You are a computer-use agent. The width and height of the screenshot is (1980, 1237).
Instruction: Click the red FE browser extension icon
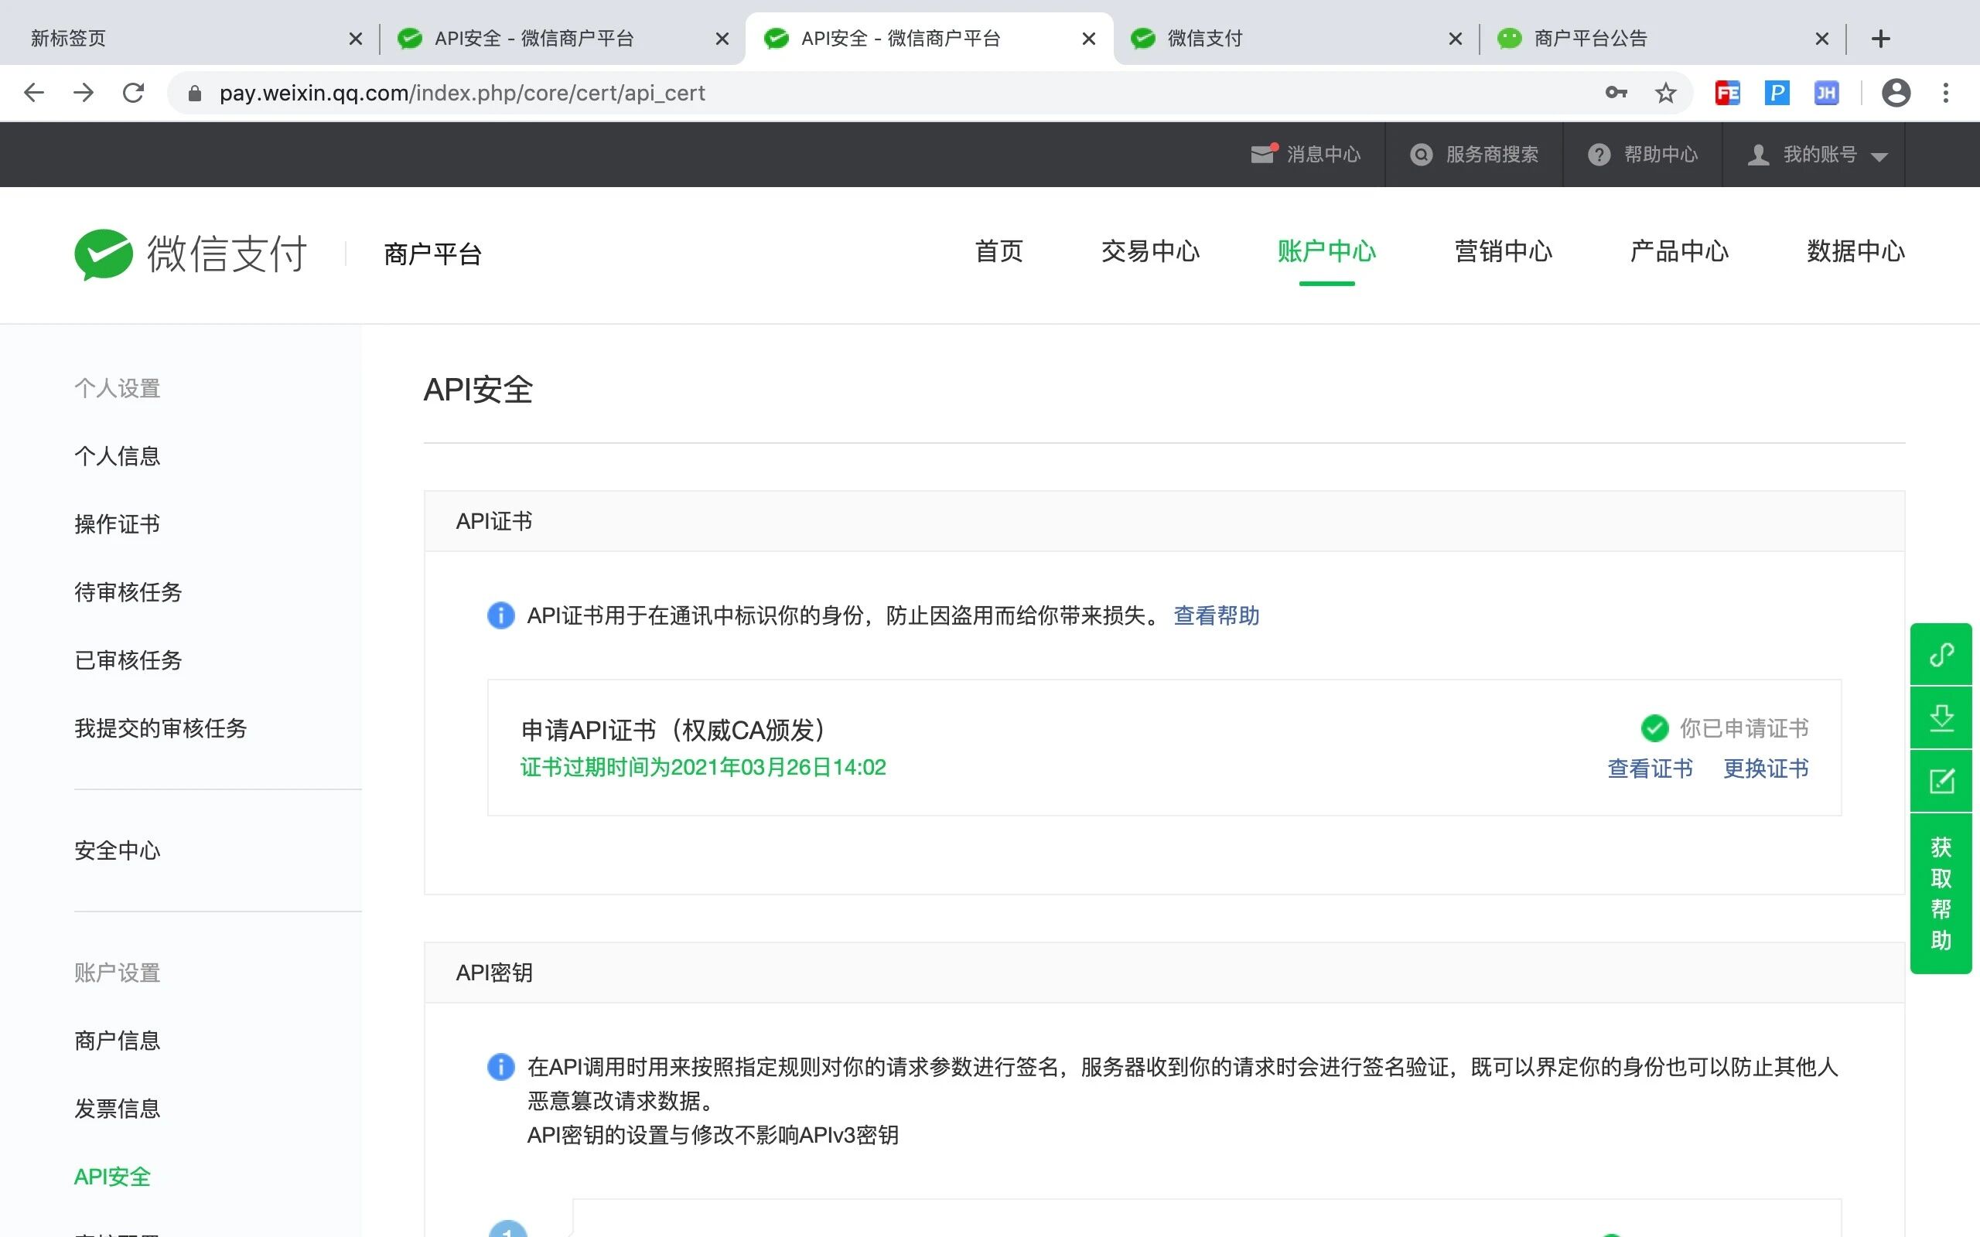[x=1727, y=94]
